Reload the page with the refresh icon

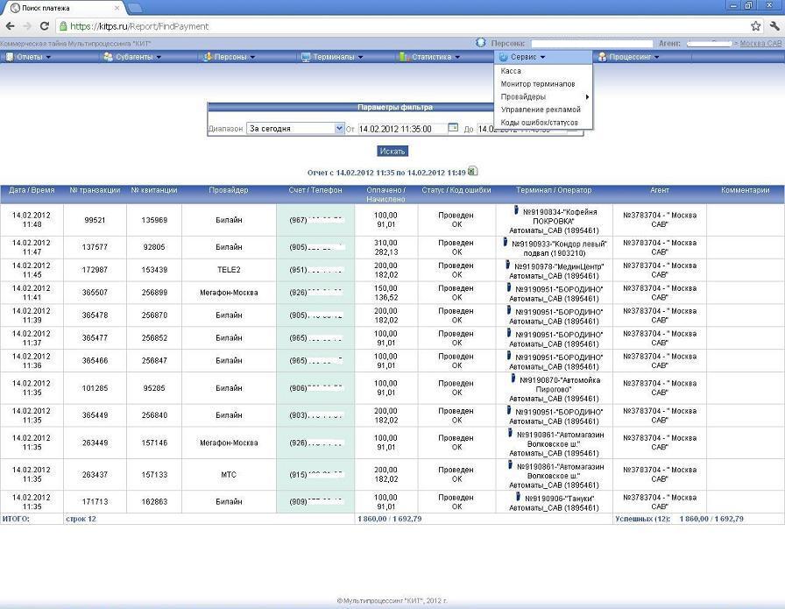click(x=45, y=26)
